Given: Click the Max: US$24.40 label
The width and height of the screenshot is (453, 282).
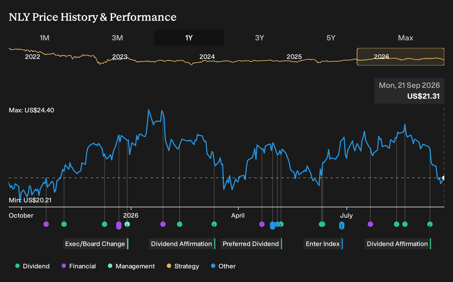Looking at the screenshot, I should pyautogui.click(x=31, y=110).
